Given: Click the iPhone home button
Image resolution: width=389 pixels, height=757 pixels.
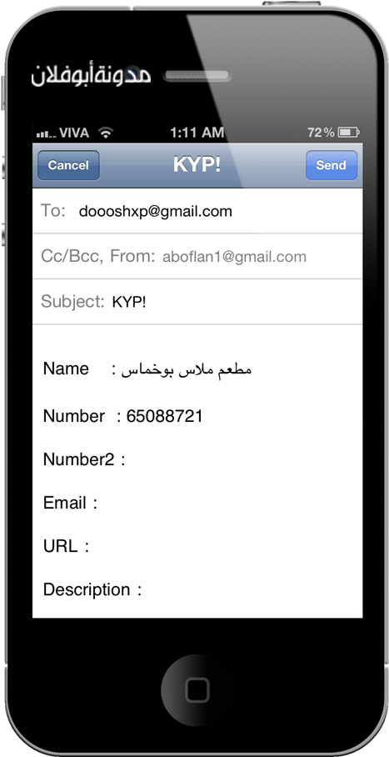Looking at the screenshot, I should pos(197,688).
